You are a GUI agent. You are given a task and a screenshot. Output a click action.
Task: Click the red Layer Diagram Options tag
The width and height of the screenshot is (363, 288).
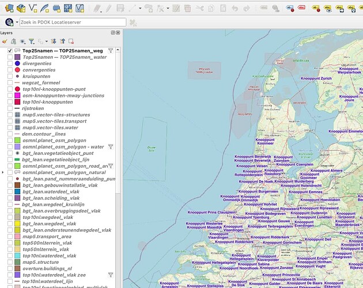[301, 7]
